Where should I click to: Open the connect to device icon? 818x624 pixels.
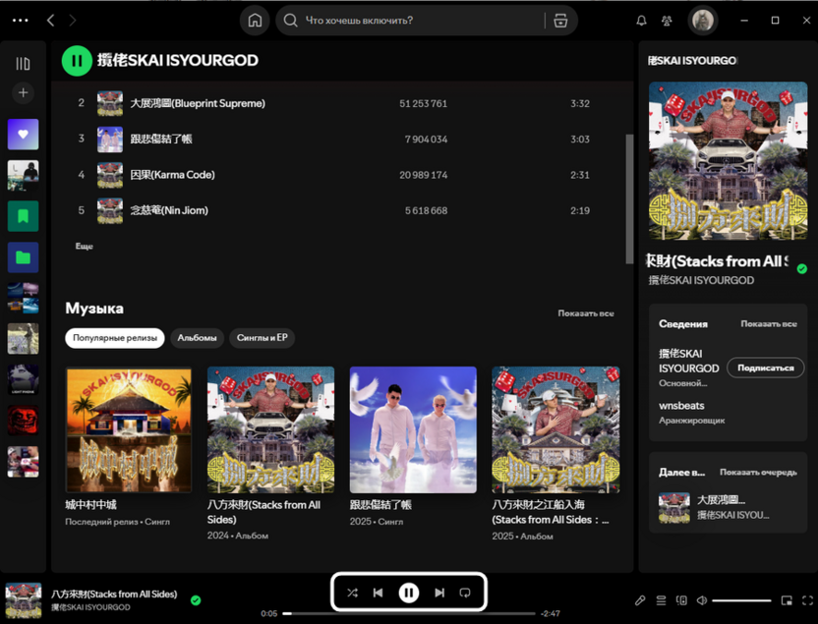pos(681,600)
